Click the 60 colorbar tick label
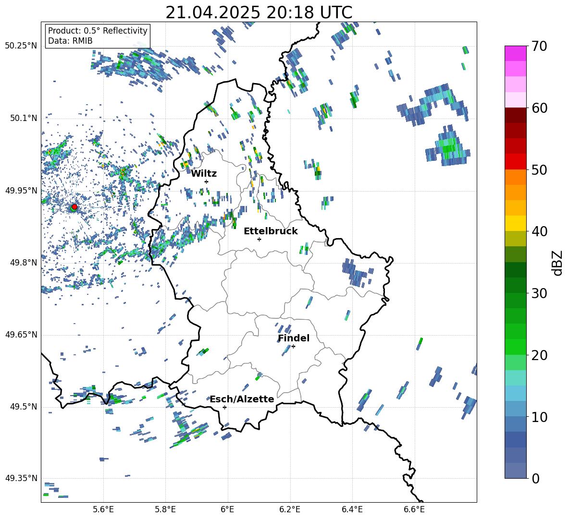 (x=539, y=108)
